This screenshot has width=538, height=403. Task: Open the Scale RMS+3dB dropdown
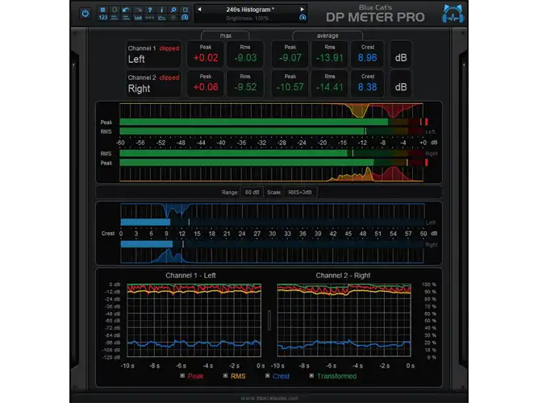tap(300, 193)
